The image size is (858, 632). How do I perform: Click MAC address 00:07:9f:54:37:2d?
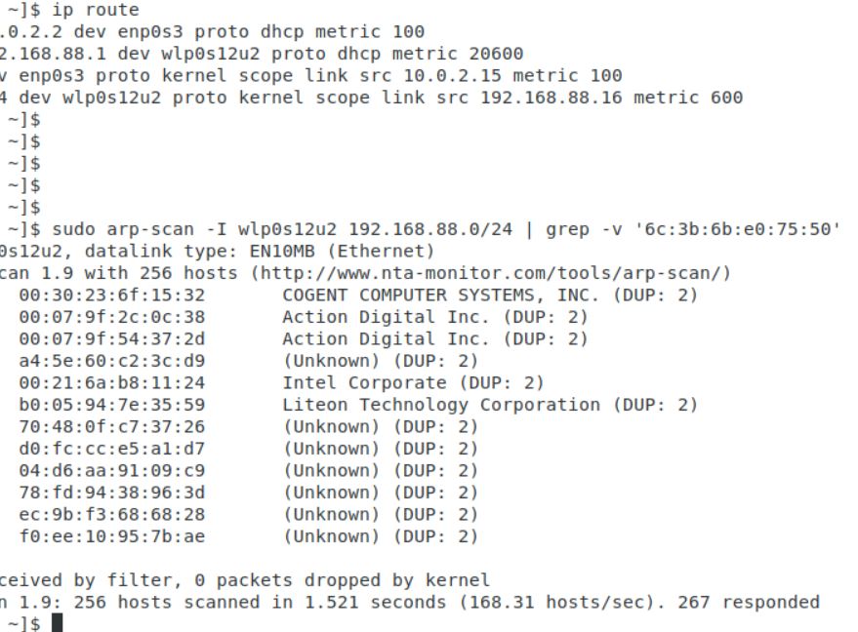click(112, 338)
